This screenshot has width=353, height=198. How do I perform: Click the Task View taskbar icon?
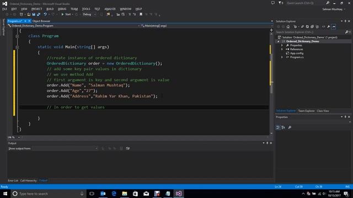(92, 194)
